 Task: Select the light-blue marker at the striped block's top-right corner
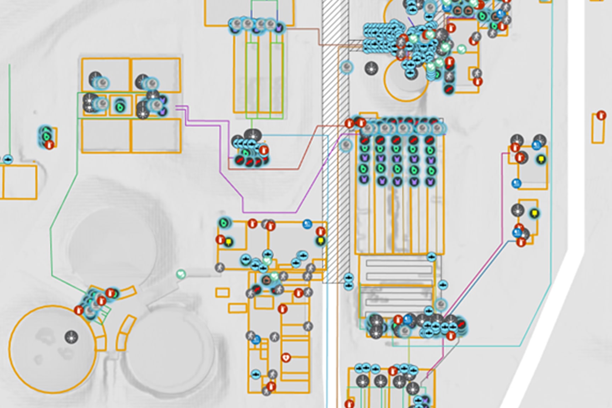tap(431, 257)
